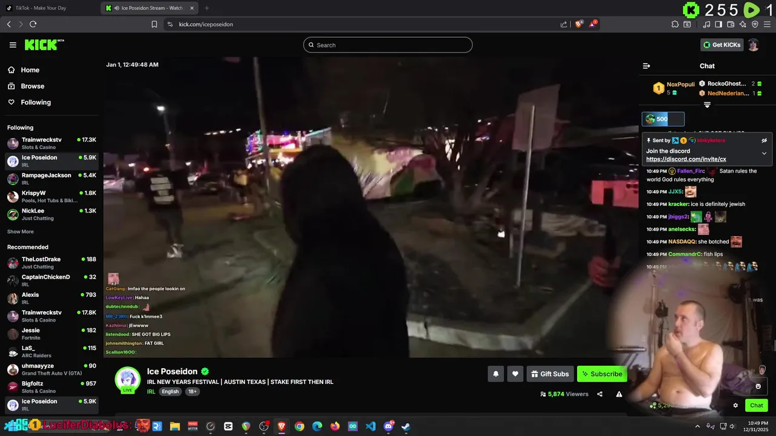This screenshot has width=776, height=436.
Task: Bookmark this page
Action: click(x=154, y=24)
